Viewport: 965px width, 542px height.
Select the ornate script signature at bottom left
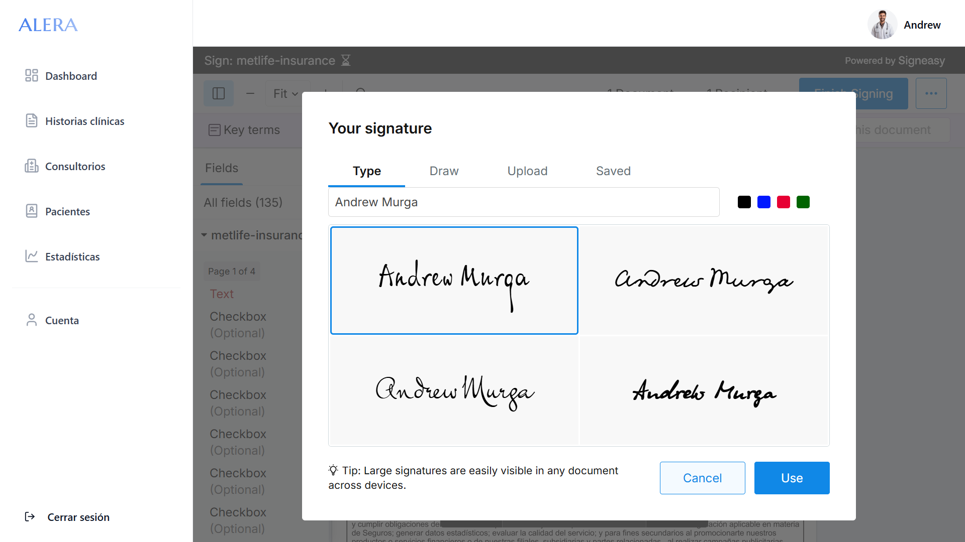454,390
